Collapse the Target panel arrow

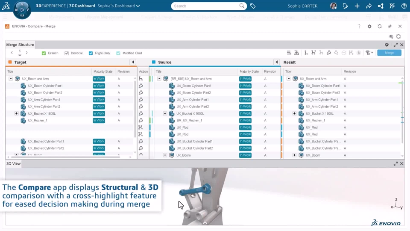coord(133,62)
